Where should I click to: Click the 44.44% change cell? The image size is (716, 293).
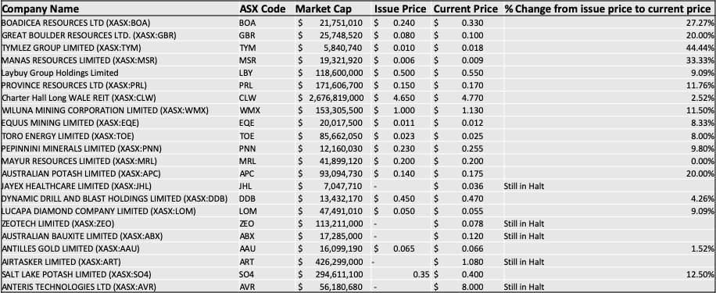[609, 48]
